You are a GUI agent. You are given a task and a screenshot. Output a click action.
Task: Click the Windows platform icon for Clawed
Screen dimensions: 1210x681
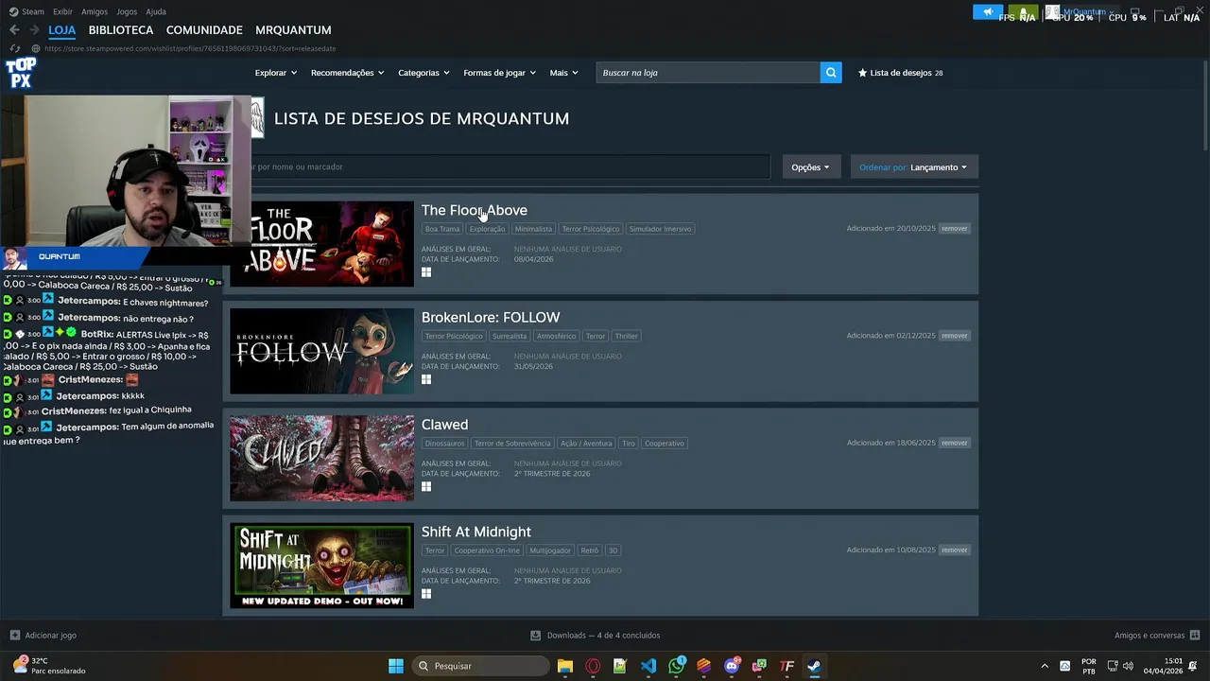coord(426,486)
